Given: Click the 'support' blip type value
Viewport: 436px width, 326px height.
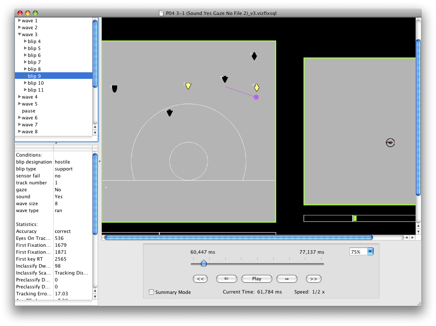Looking at the screenshot, I should point(64,169).
